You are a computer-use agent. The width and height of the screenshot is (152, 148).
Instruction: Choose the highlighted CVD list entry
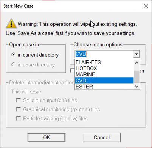pyautogui.click(x=104, y=80)
